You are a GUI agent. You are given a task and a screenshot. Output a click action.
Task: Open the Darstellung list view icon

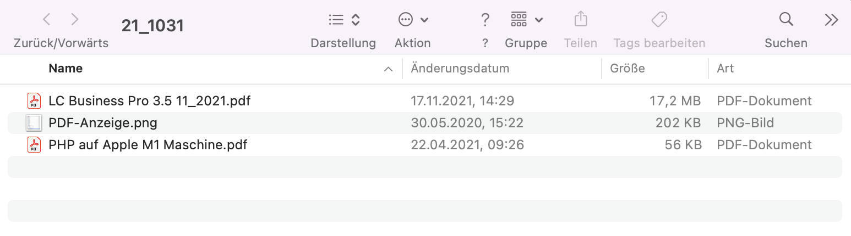336,20
